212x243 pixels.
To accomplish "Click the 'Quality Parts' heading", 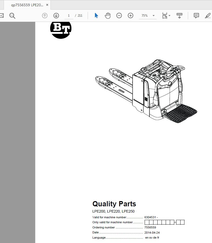I will pos(114,204).
